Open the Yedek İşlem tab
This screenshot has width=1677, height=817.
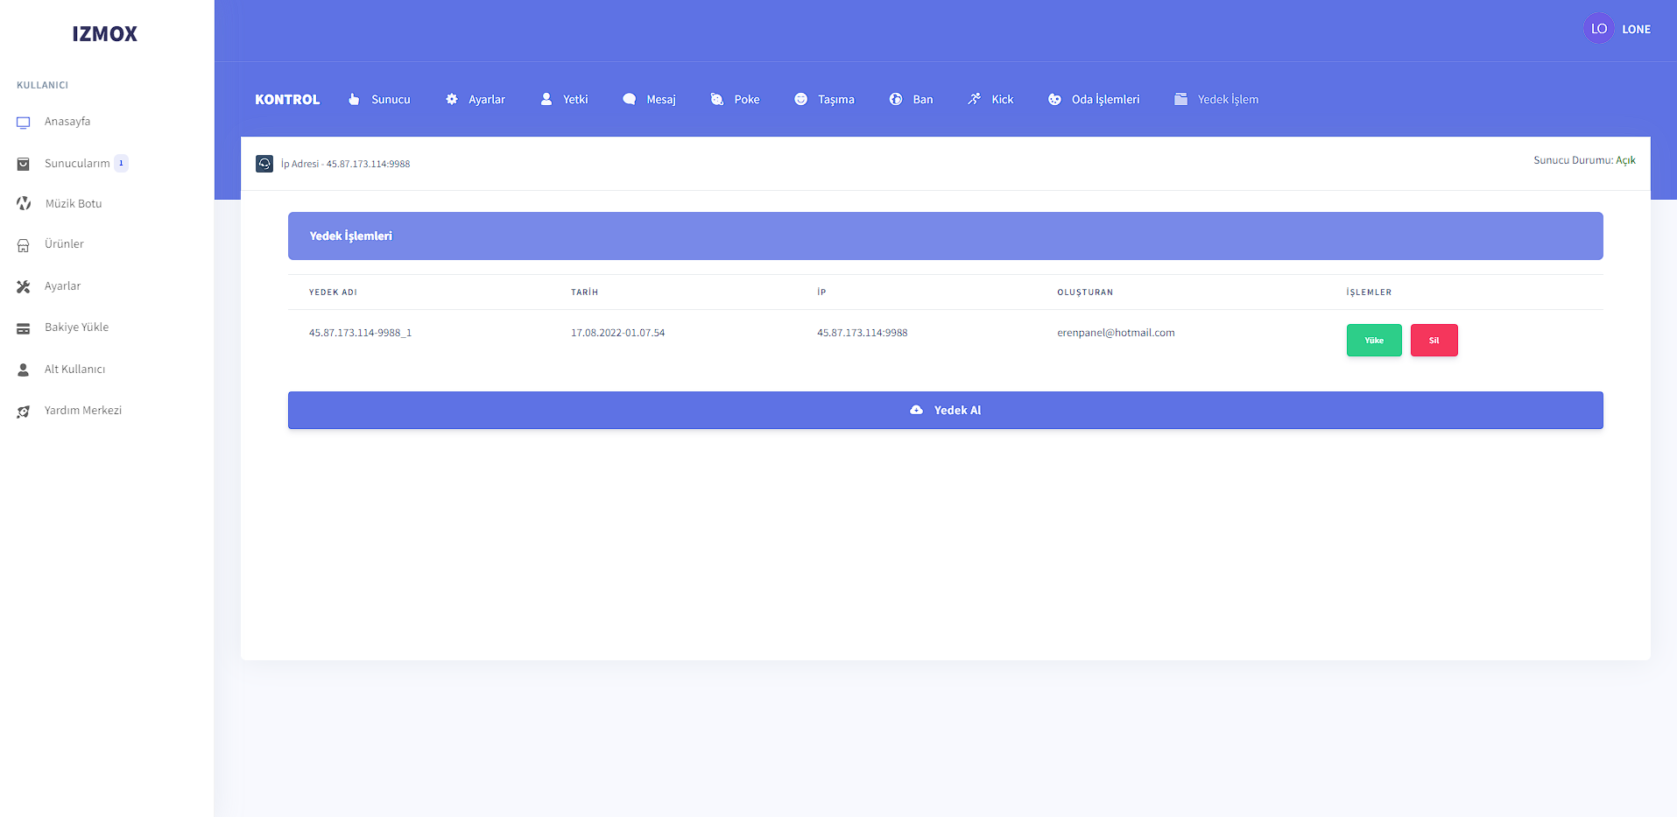[x=1216, y=100]
